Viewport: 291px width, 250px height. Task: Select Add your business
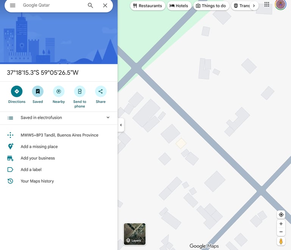tap(38, 158)
